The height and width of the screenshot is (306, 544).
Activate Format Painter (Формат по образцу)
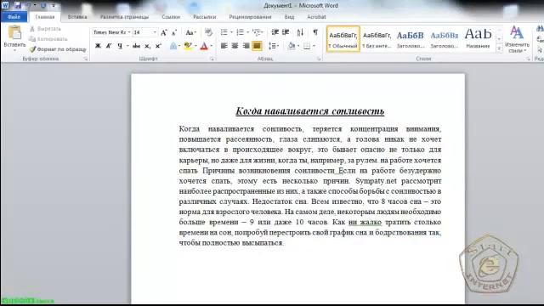[x=58, y=49]
